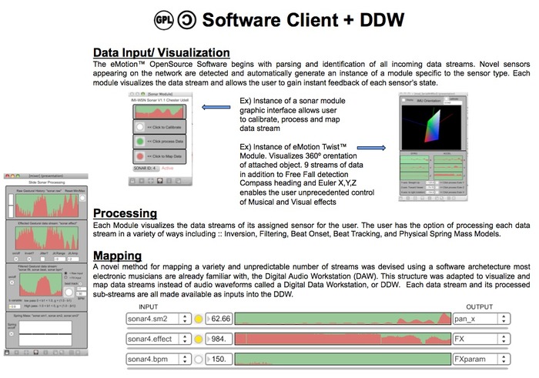Click the Raw Gestural History graph in mixer
The image size is (539, 378).
pos(47,205)
